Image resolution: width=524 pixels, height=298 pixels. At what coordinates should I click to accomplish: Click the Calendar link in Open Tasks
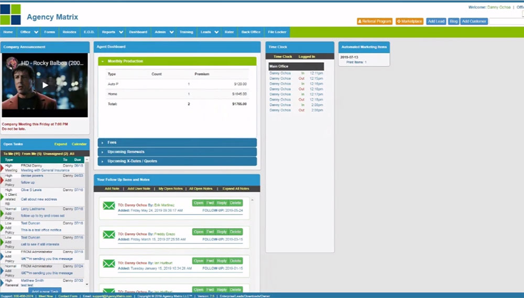pyautogui.click(x=79, y=144)
